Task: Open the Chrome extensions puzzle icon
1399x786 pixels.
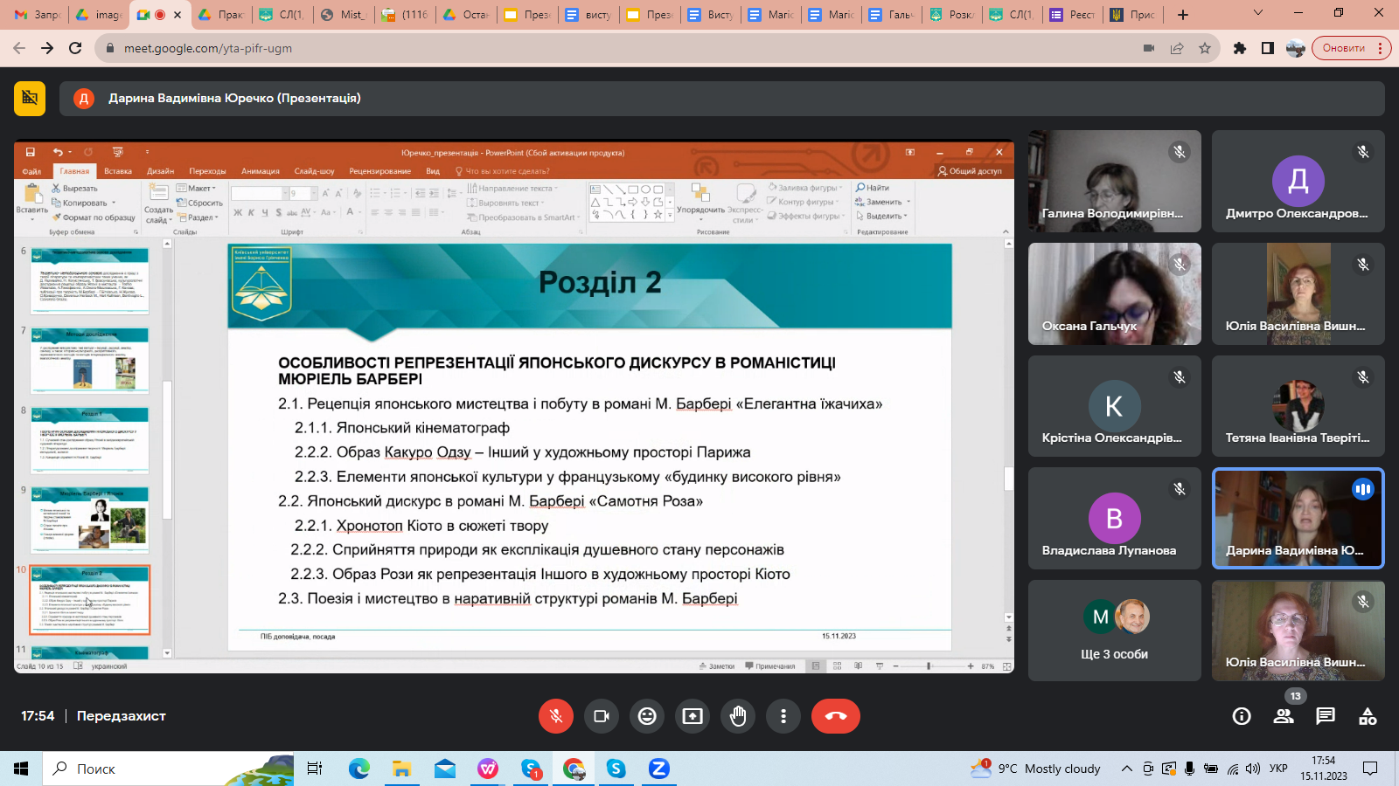Action: tap(1239, 48)
